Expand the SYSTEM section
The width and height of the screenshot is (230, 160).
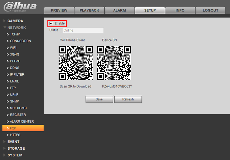[x=15, y=155]
